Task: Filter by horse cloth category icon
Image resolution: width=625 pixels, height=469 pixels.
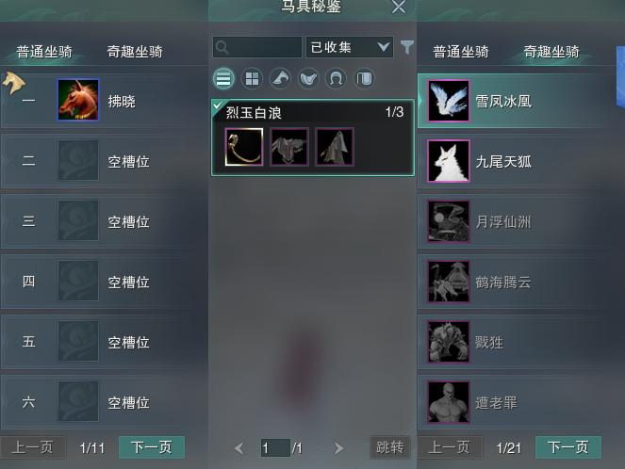Action: tap(364, 78)
